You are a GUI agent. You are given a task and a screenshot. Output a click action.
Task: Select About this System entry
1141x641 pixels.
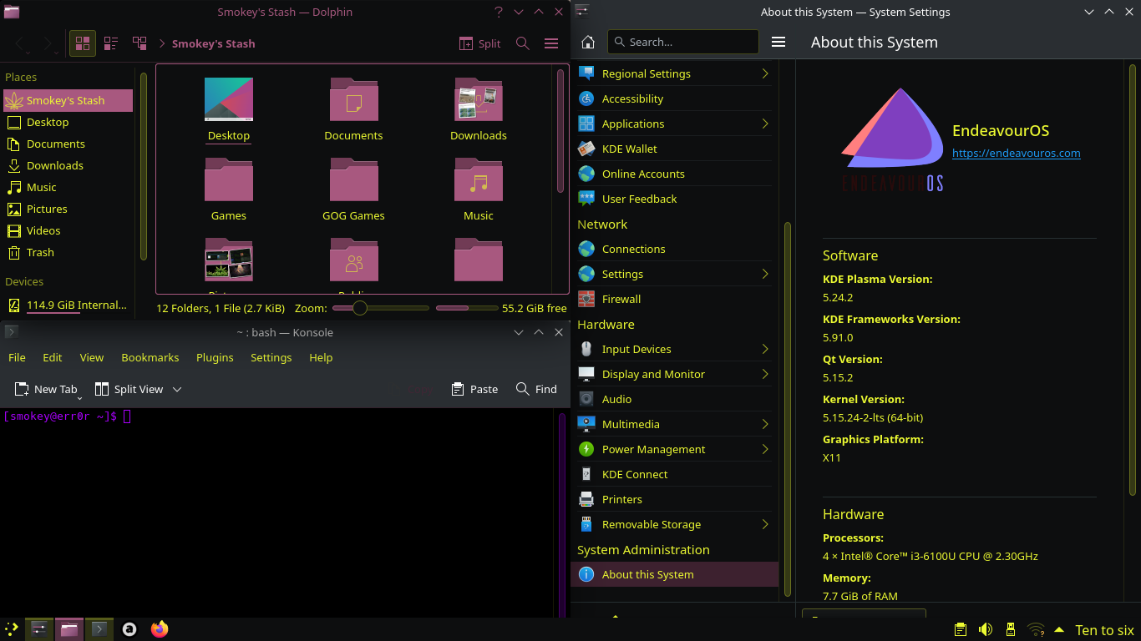pos(674,574)
